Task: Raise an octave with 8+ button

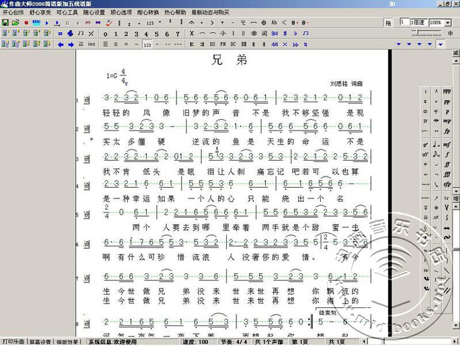Action: pos(295,23)
